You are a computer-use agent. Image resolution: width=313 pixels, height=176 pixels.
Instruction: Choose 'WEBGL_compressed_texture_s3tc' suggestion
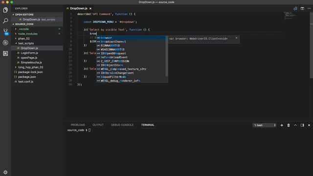pos(131,69)
